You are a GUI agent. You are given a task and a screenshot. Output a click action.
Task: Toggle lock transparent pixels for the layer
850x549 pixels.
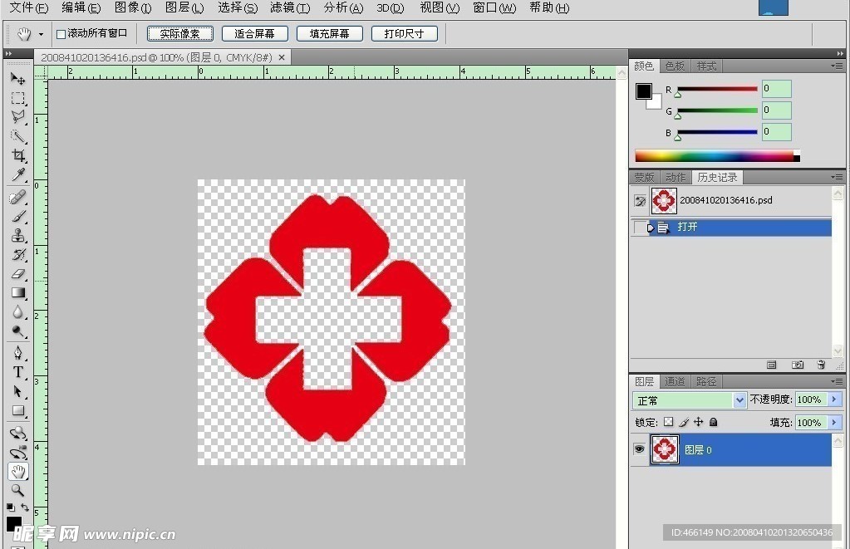(x=668, y=423)
